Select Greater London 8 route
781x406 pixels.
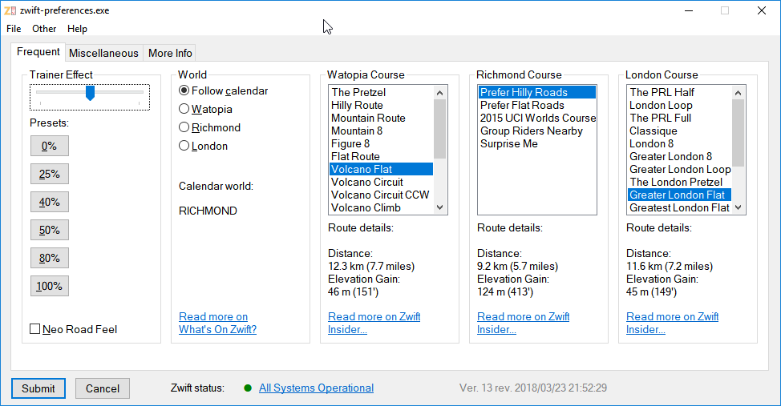679,156
